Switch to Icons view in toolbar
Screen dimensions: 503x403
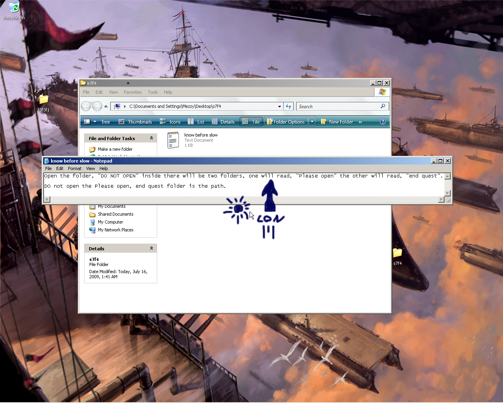coord(170,122)
